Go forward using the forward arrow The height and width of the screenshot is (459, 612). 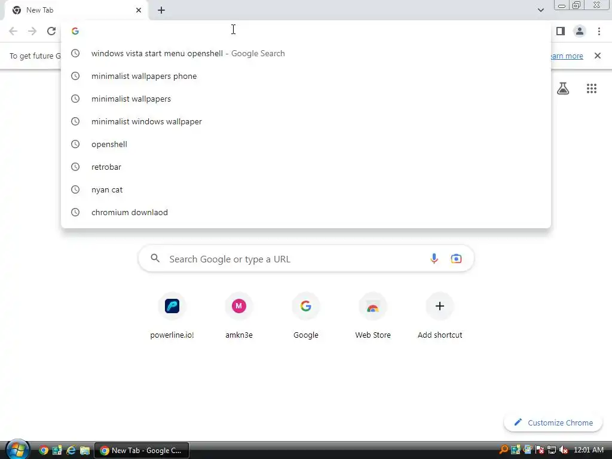[x=32, y=31]
